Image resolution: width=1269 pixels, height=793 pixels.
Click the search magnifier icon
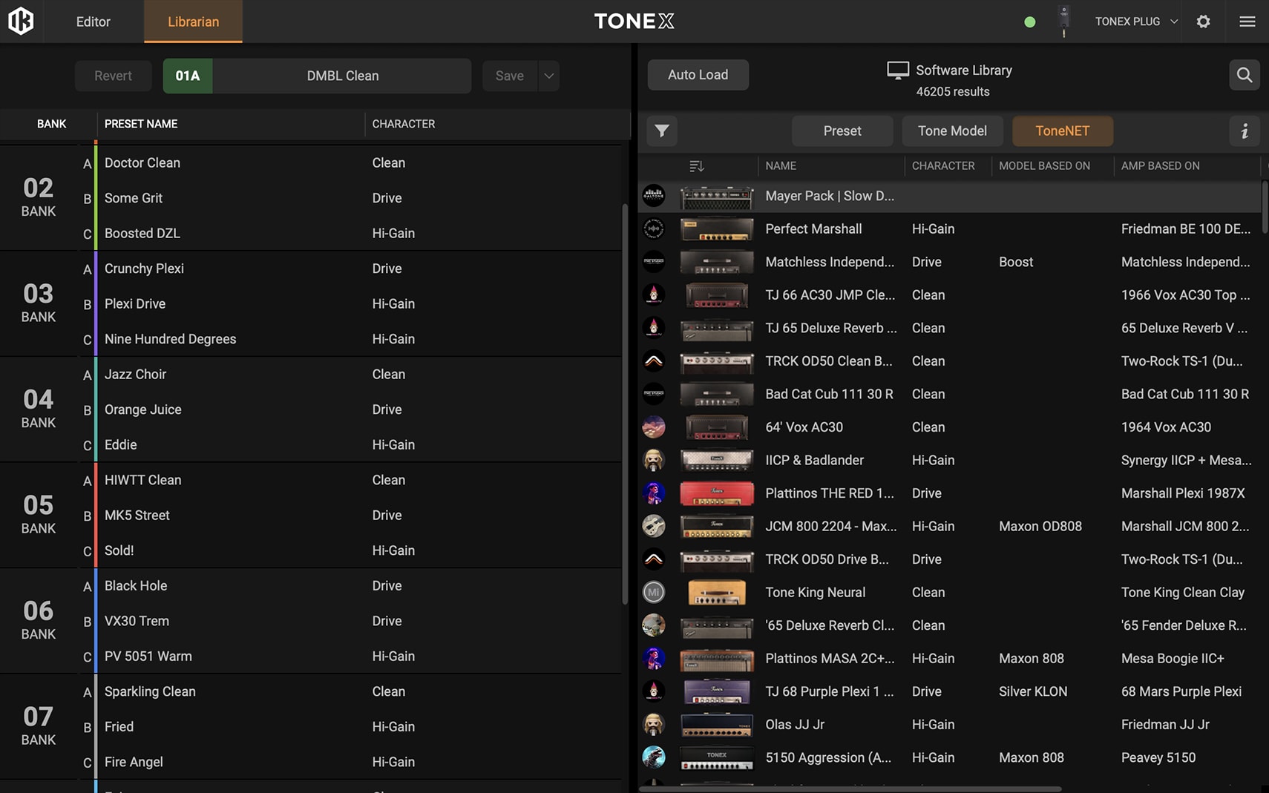pyautogui.click(x=1244, y=75)
